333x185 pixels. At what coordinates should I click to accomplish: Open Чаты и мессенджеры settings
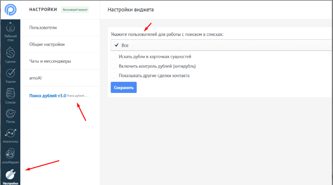[50, 61]
